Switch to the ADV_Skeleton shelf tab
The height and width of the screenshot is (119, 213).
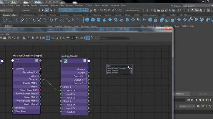pyautogui.click(x=185, y=15)
